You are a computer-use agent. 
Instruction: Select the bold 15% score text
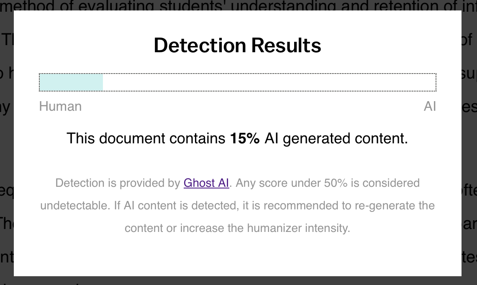[245, 138]
